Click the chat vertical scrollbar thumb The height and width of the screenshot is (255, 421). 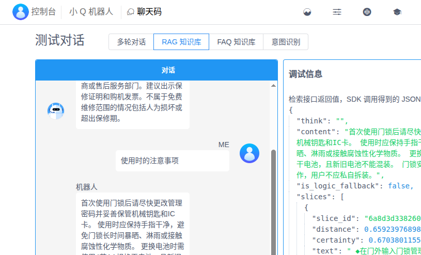click(x=273, y=202)
